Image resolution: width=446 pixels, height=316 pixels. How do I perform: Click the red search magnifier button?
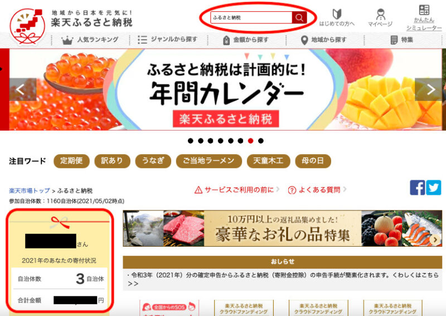pyautogui.click(x=299, y=18)
